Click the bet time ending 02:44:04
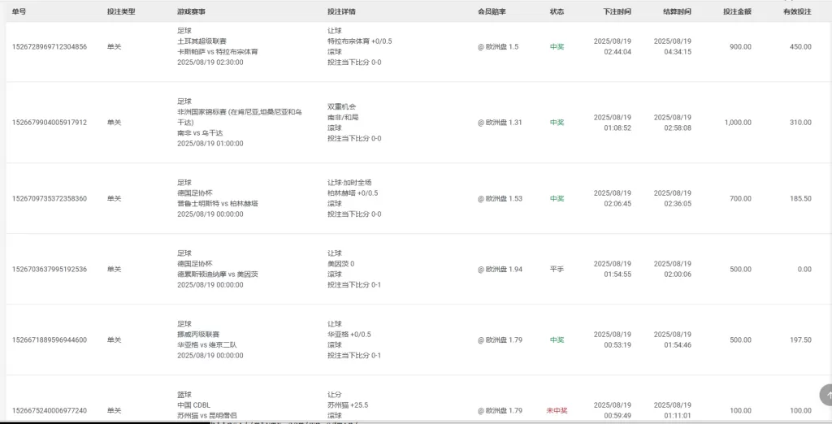Image resolution: width=832 pixels, height=424 pixels. (x=613, y=46)
